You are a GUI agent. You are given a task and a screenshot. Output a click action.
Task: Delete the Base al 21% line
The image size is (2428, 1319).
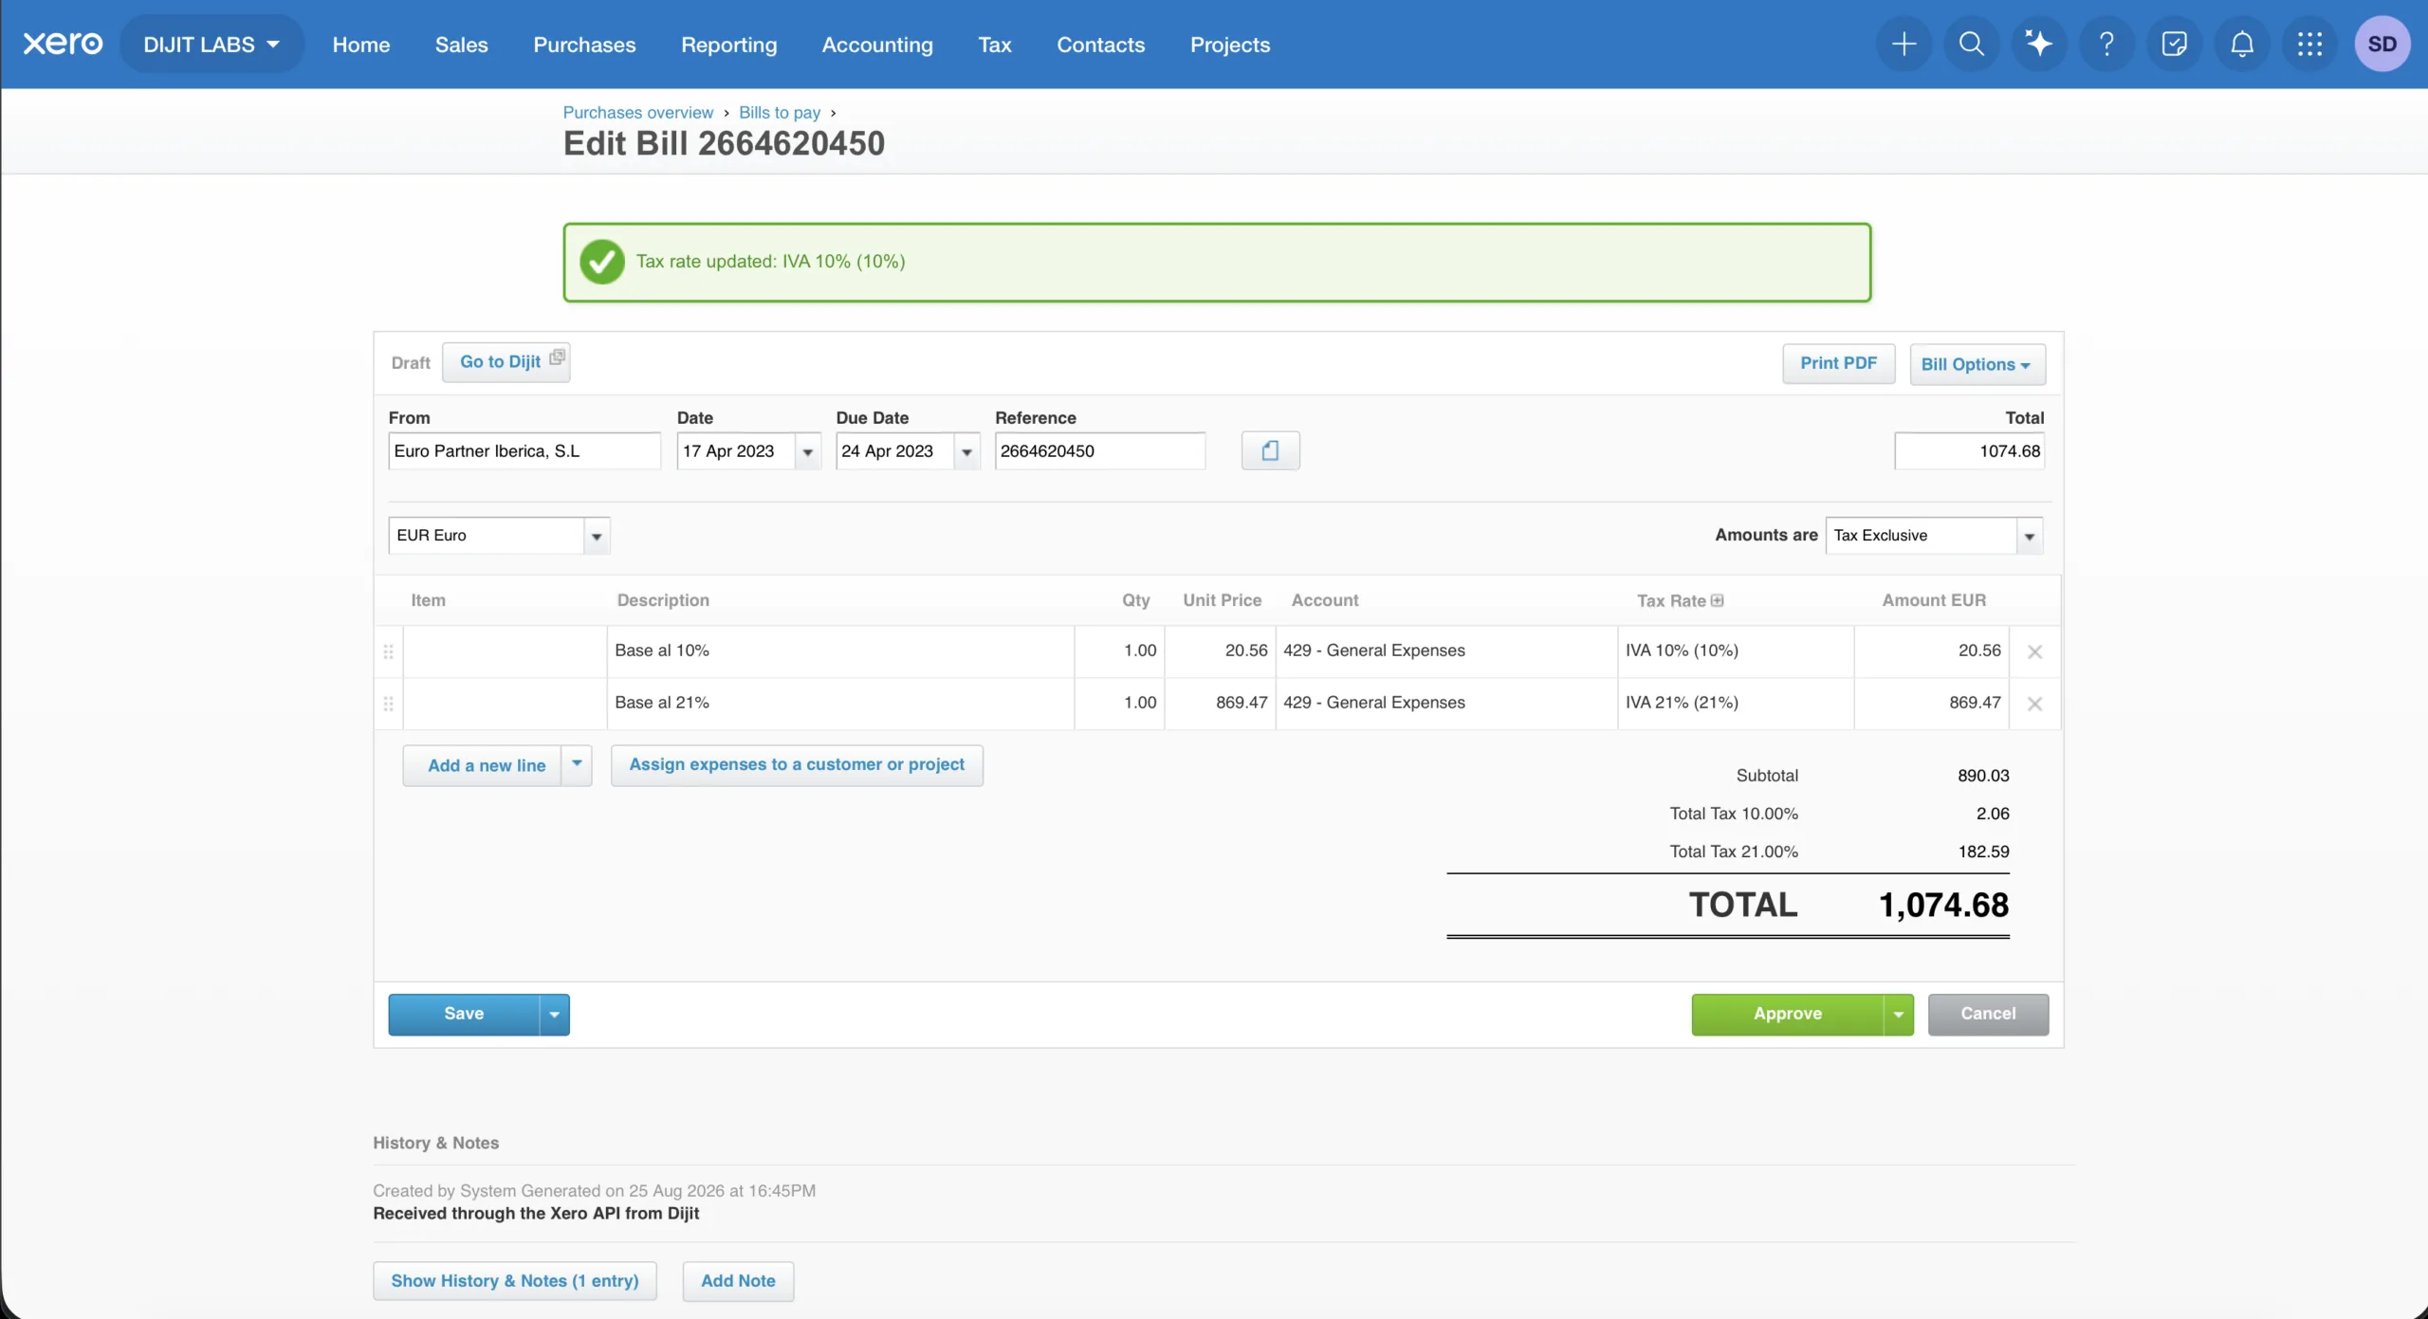pos(2034,704)
